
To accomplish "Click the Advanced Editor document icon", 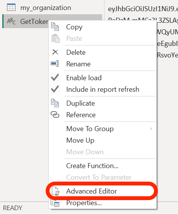I will click(55, 191).
